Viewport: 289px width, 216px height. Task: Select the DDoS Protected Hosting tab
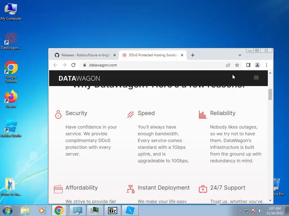(x=153, y=55)
